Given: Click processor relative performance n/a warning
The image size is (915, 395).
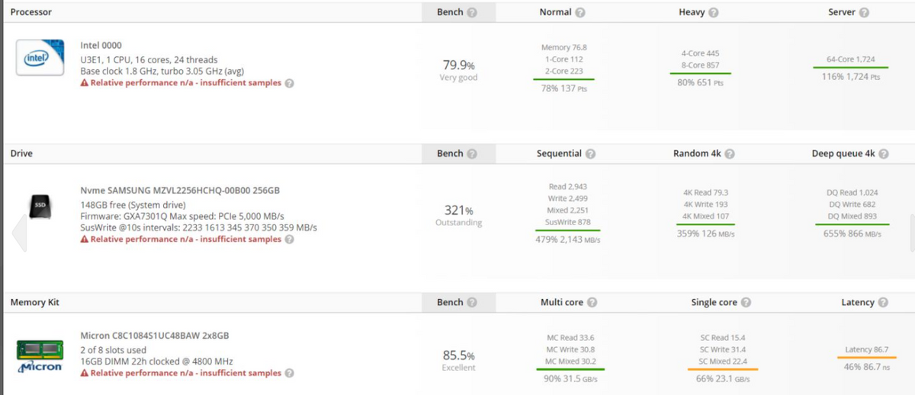Looking at the screenshot, I should tap(181, 83).
